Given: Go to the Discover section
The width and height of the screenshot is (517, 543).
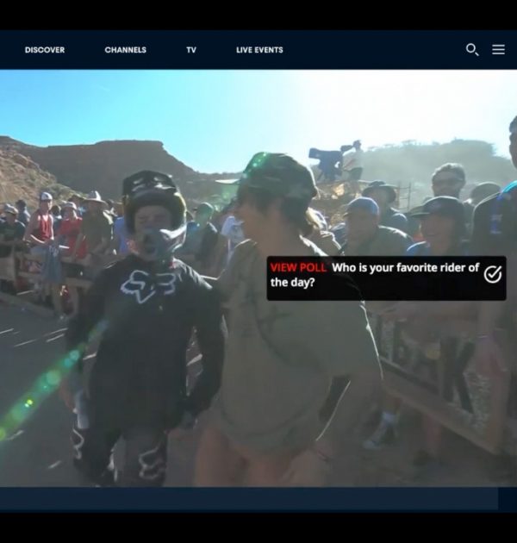Looking at the screenshot, I should (x=45, y=50).
